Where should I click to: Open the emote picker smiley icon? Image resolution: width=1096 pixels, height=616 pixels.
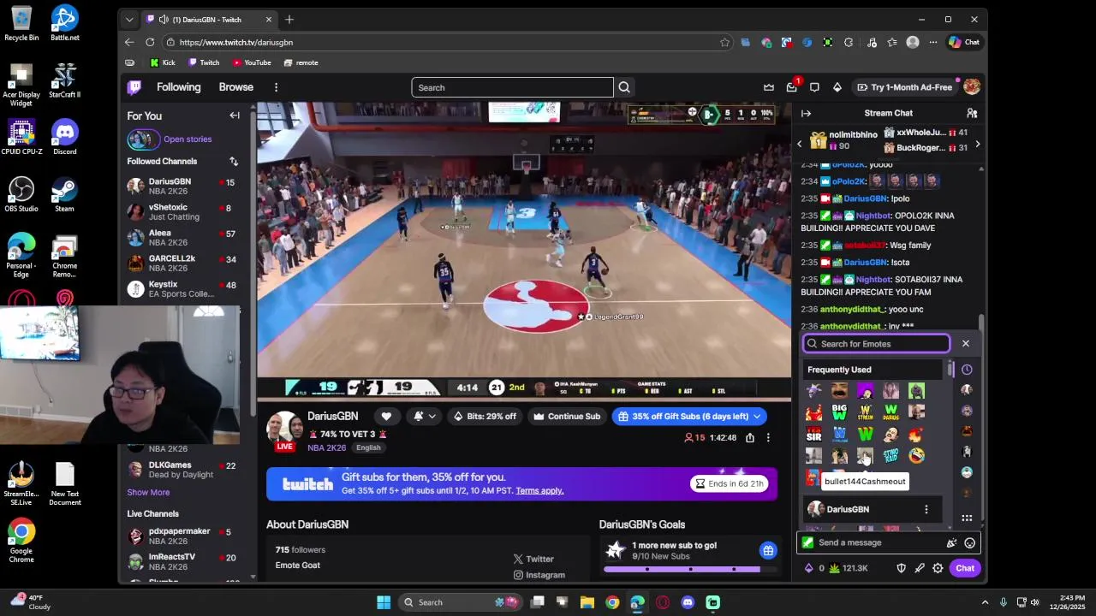969,542
